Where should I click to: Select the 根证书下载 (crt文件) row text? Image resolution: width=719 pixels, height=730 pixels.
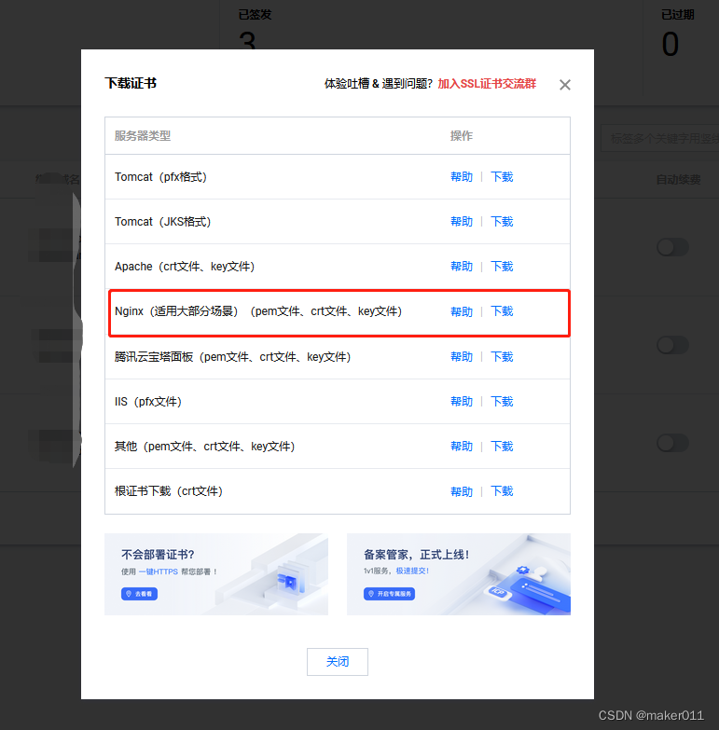click(x=169, y=491)
